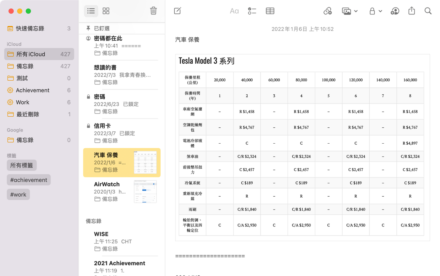Click the iCloud section header
Image resolution: width=440 pixels, height=276 pixels.
coord(14,44)
